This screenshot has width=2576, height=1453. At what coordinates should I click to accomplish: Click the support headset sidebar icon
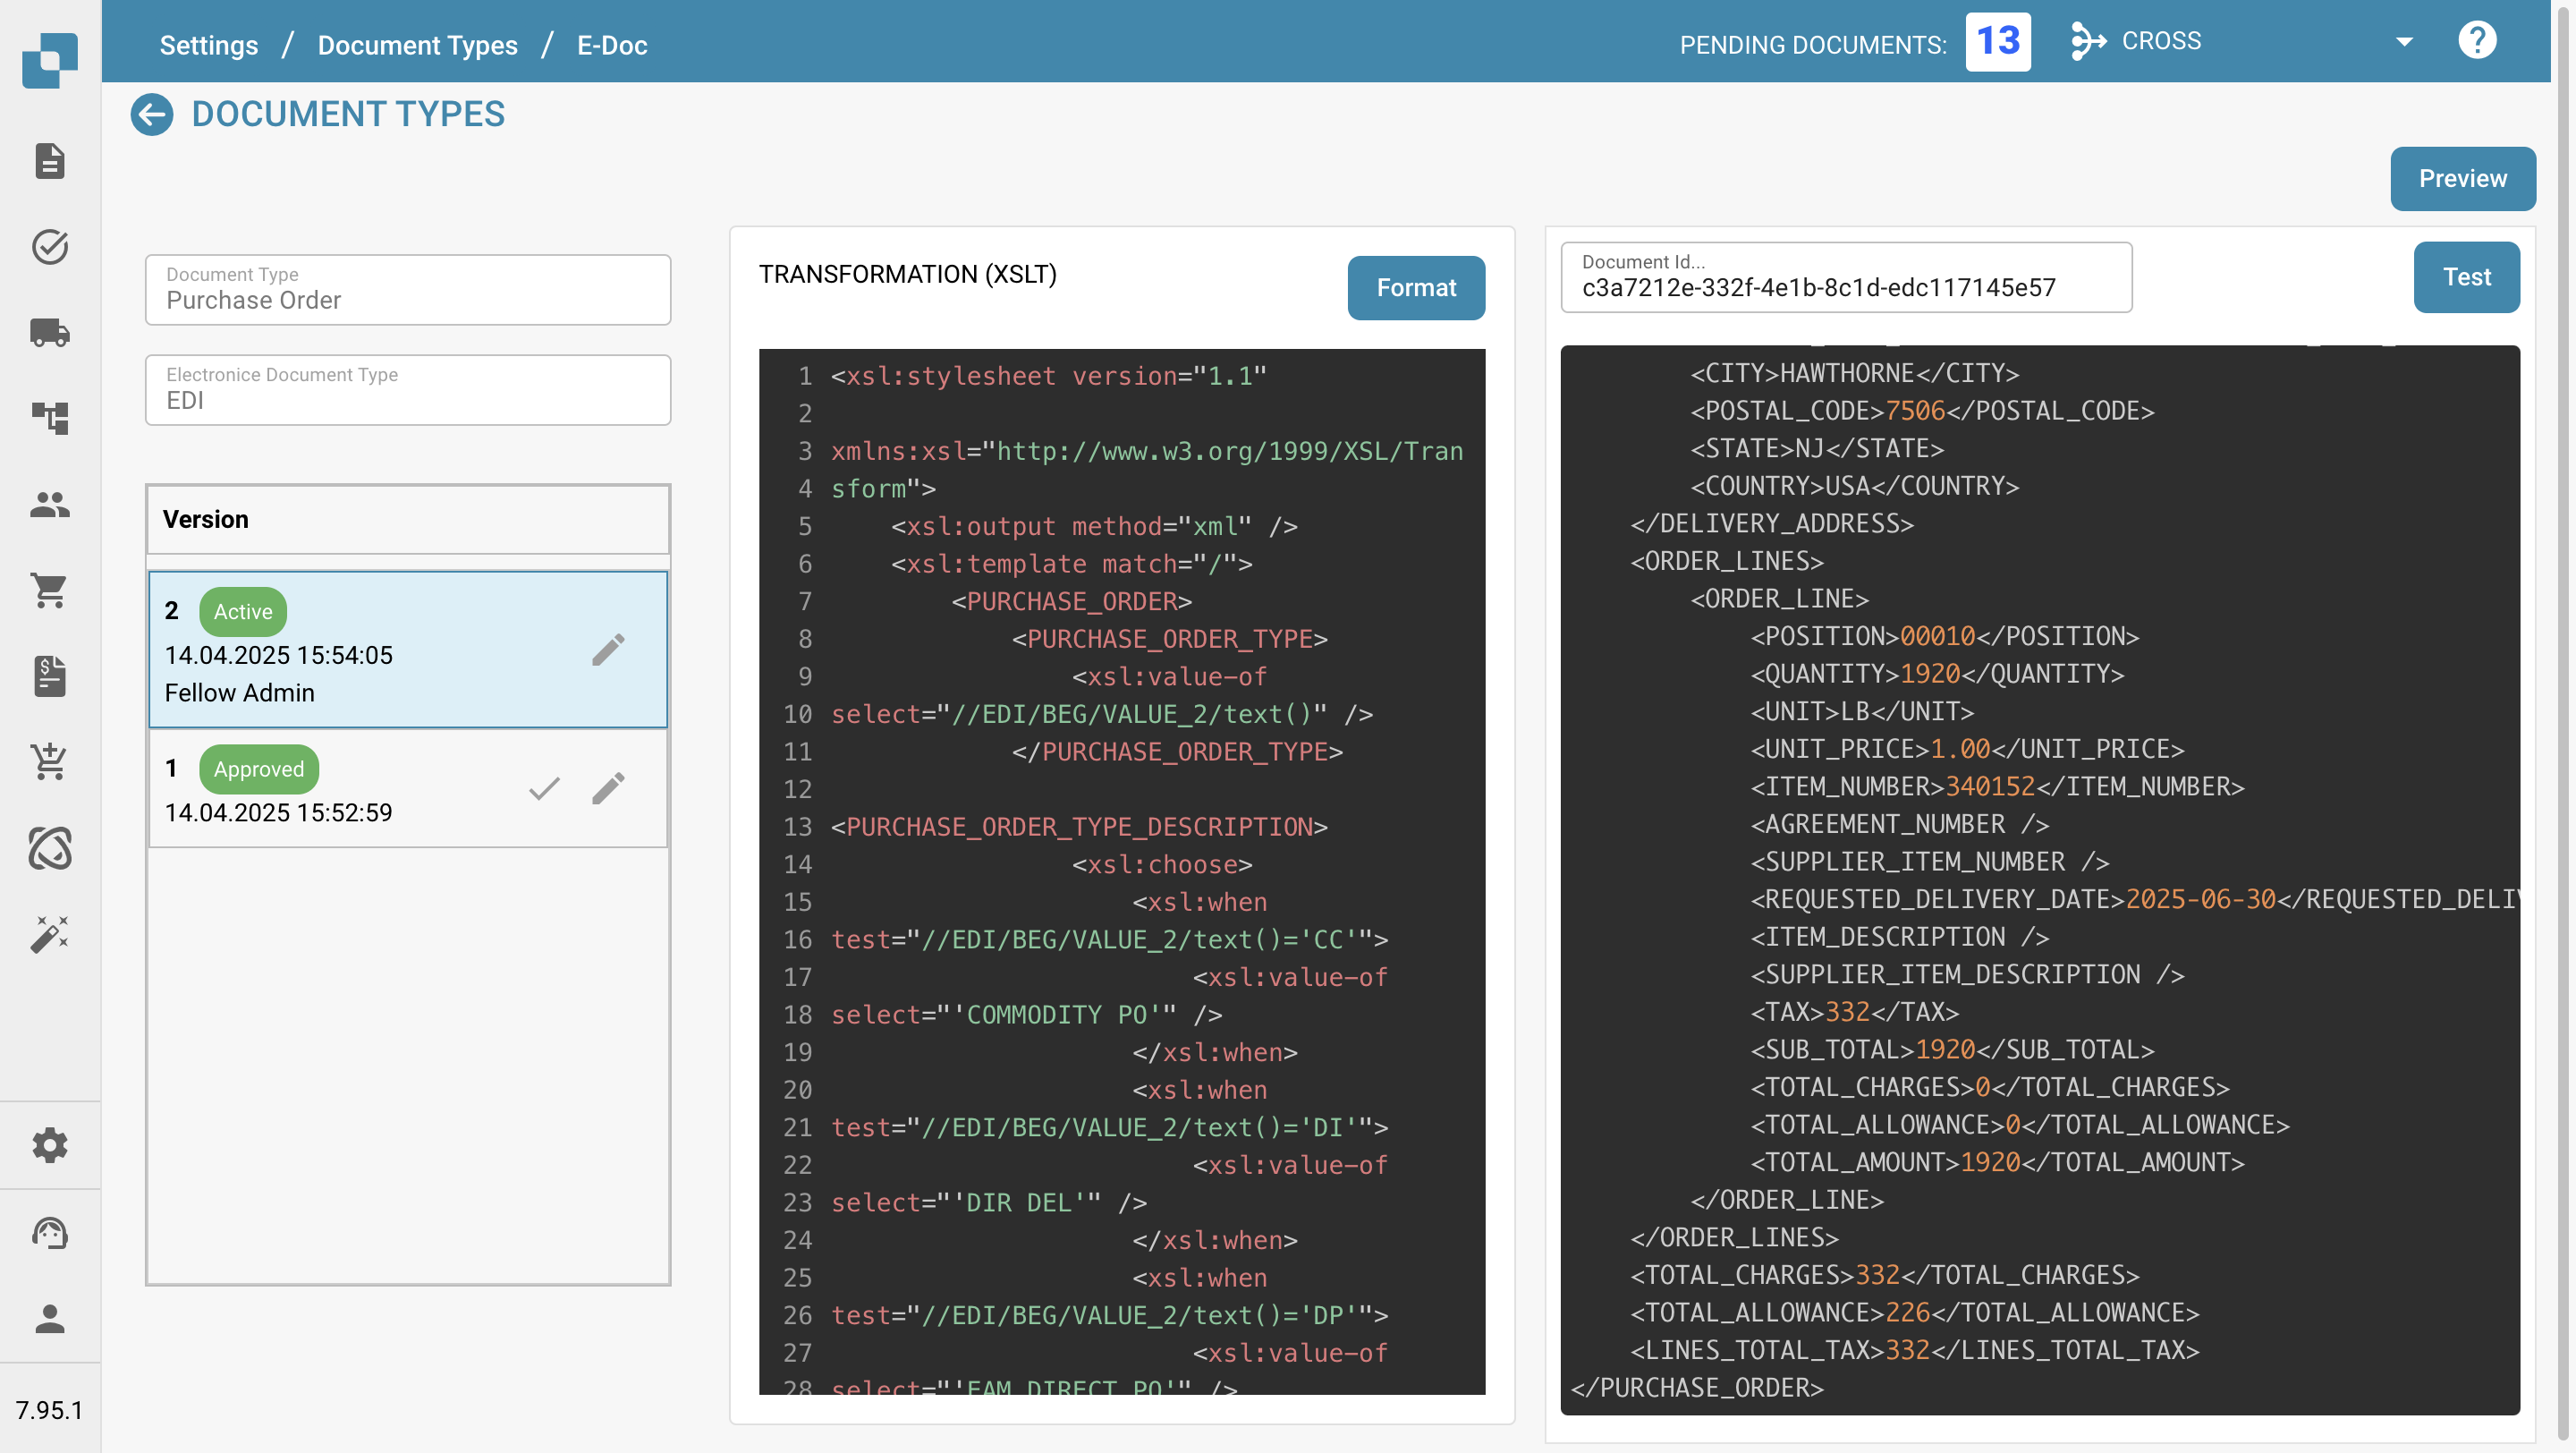click(49, 1233)
